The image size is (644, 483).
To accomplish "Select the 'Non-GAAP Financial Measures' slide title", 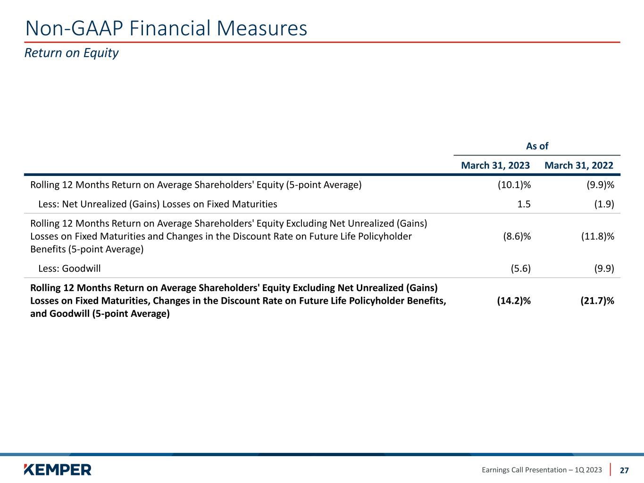I will (166, 28).
